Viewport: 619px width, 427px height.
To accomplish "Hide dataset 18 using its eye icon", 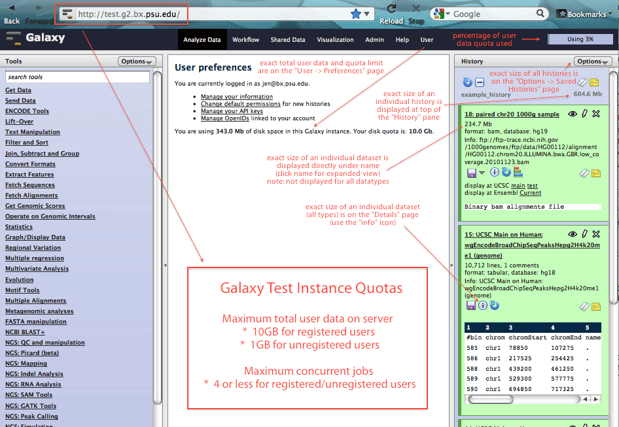I will coord(573,114).
